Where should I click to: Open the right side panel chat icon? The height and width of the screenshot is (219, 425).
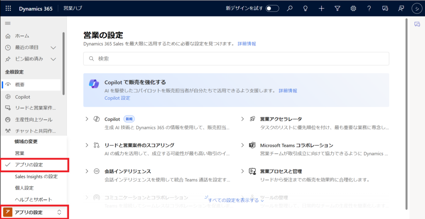(417, 24)
